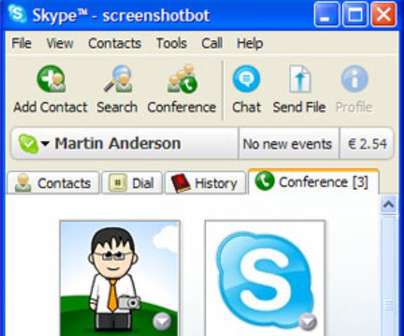
Task: Close the Skype window
Action: (384, 14)
